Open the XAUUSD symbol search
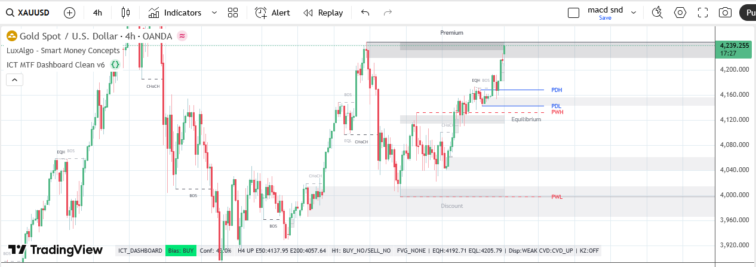756x267 pixels. pyautogui.click(x=28, y=13)
